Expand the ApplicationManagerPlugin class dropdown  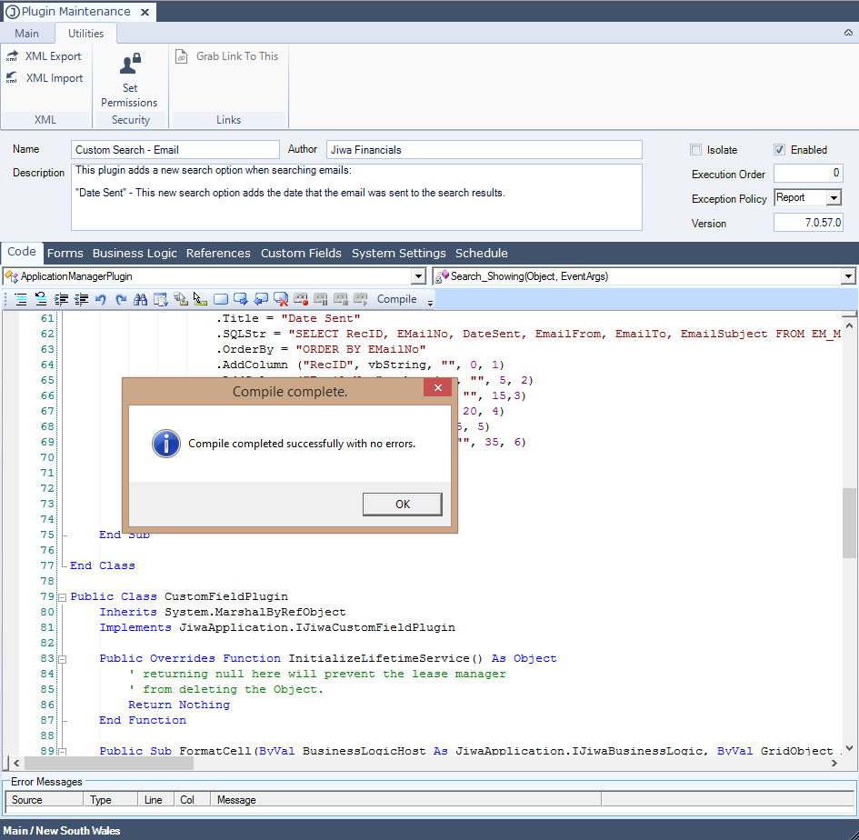point(418,276)
